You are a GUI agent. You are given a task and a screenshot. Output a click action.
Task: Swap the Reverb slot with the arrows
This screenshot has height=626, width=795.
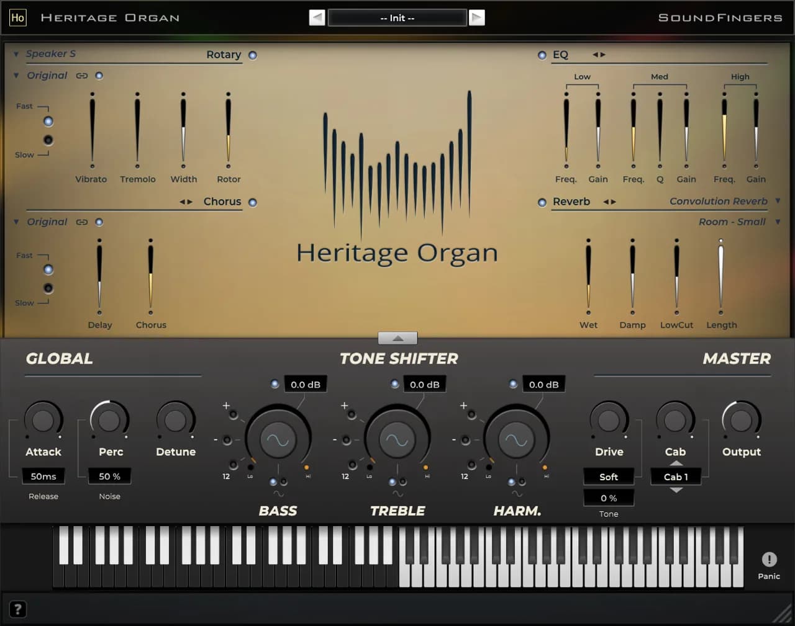point(610,202)
